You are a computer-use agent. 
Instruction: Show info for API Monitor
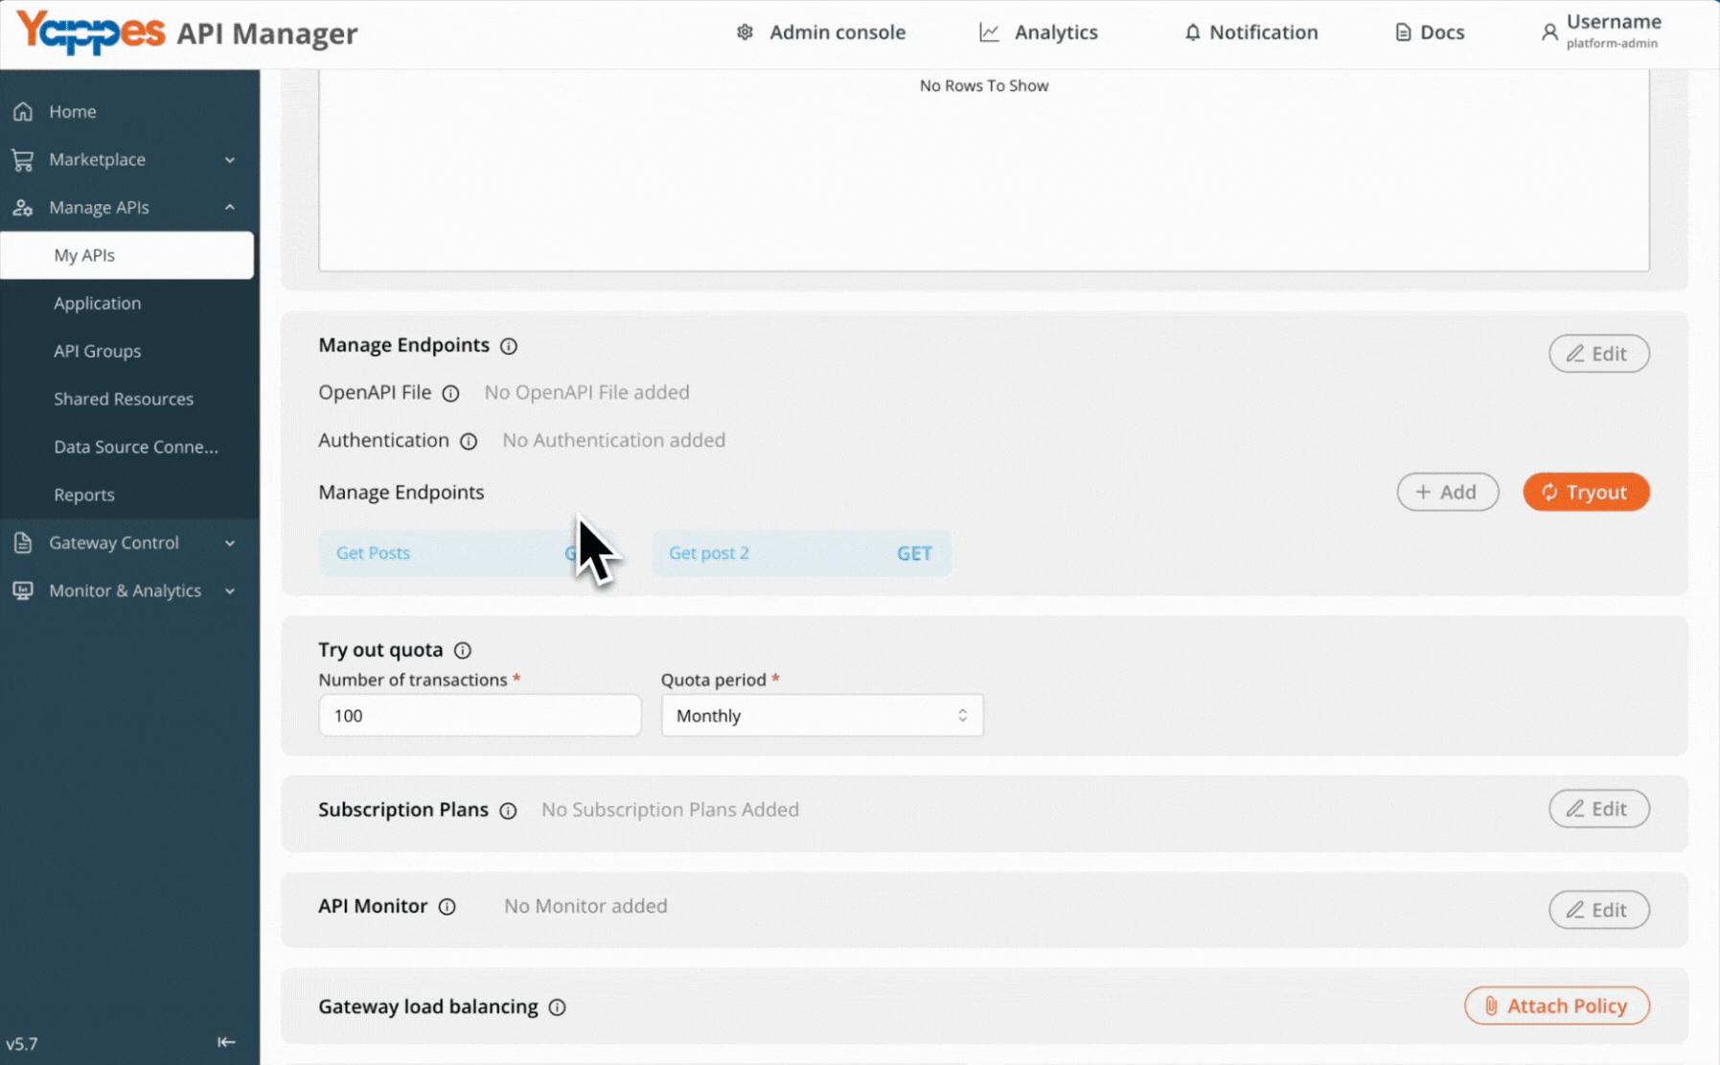[x=447, y=907]
